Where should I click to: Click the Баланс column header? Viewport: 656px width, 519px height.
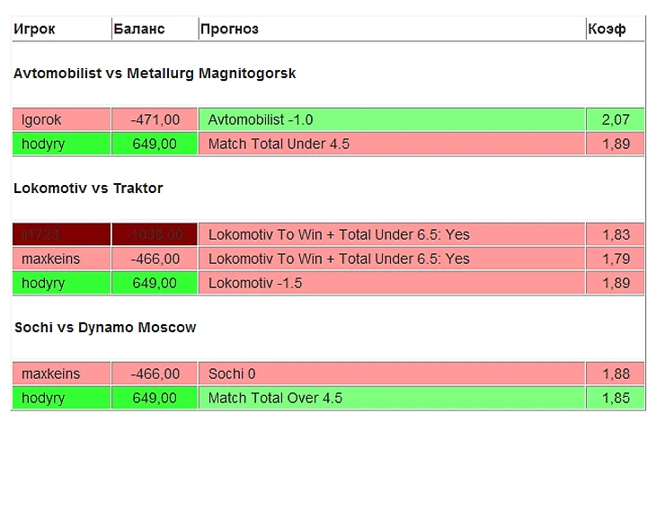(139, 29)
